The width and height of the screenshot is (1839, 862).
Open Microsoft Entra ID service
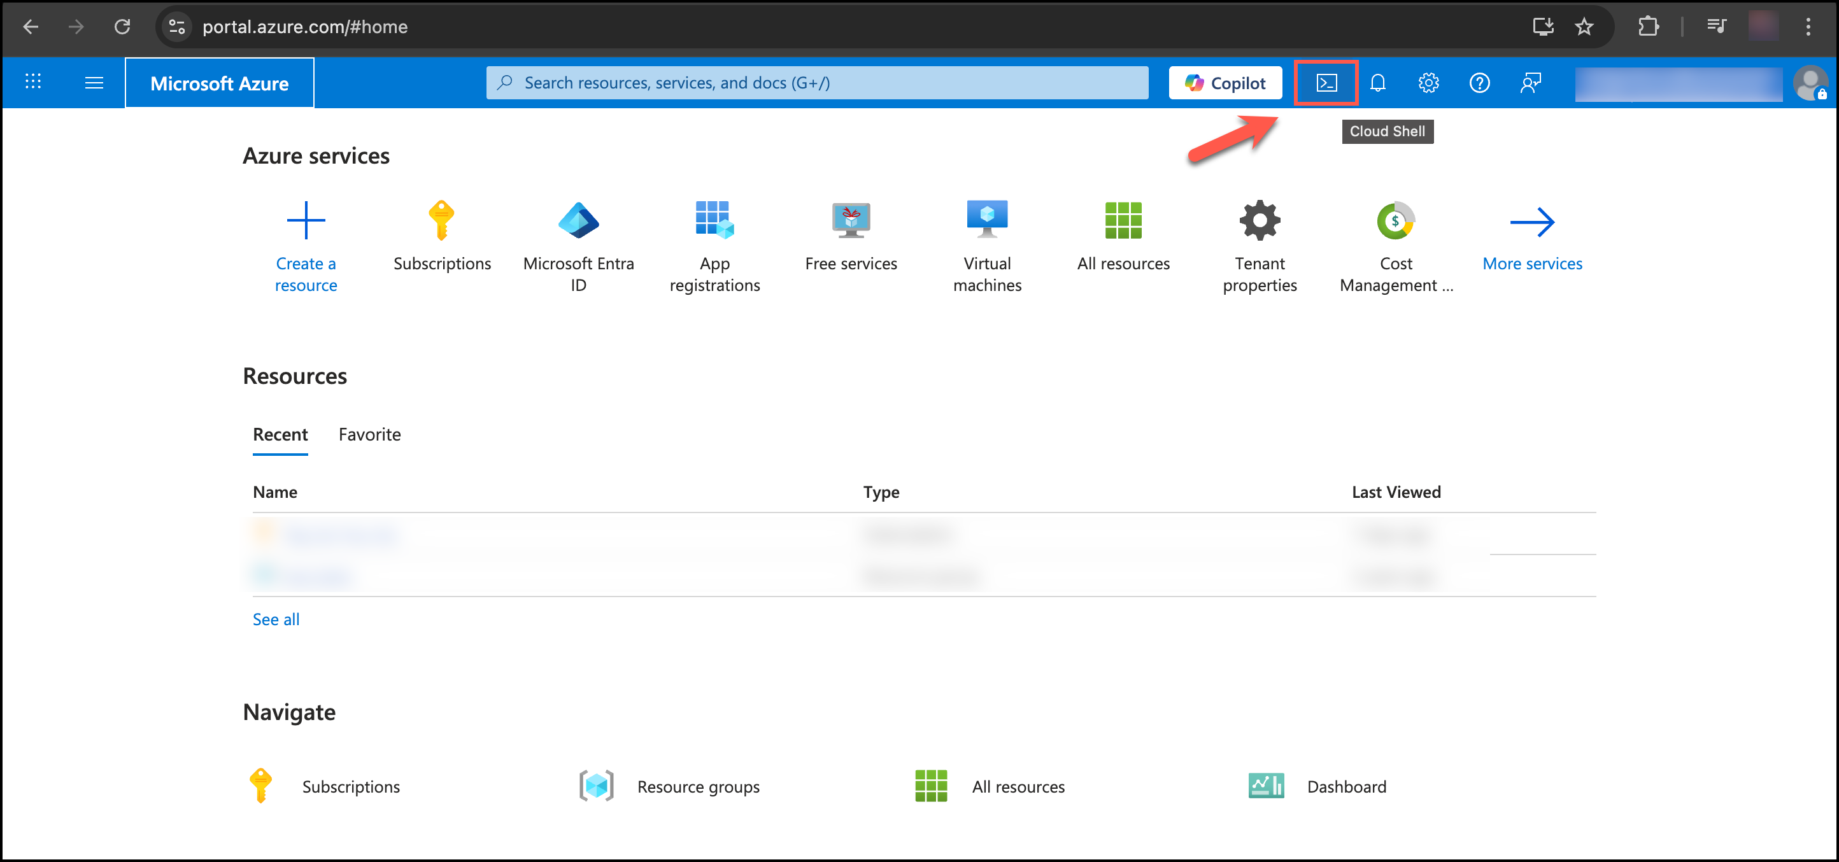pos(578,220)
